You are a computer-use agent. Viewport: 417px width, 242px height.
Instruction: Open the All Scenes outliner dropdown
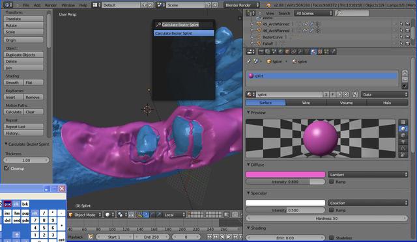[313, 13]
